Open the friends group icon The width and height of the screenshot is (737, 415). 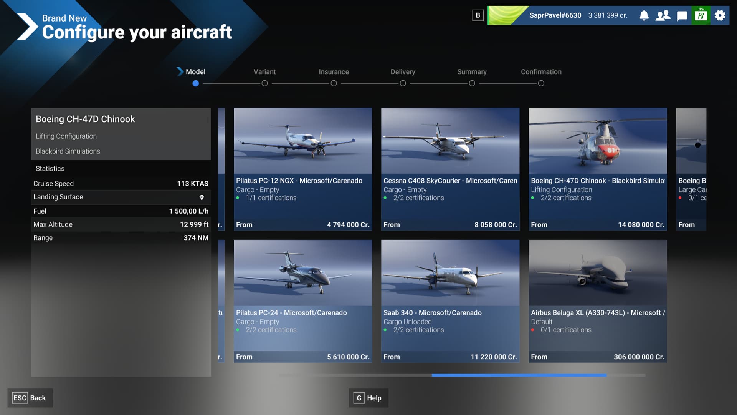click(x=663, y=15)
